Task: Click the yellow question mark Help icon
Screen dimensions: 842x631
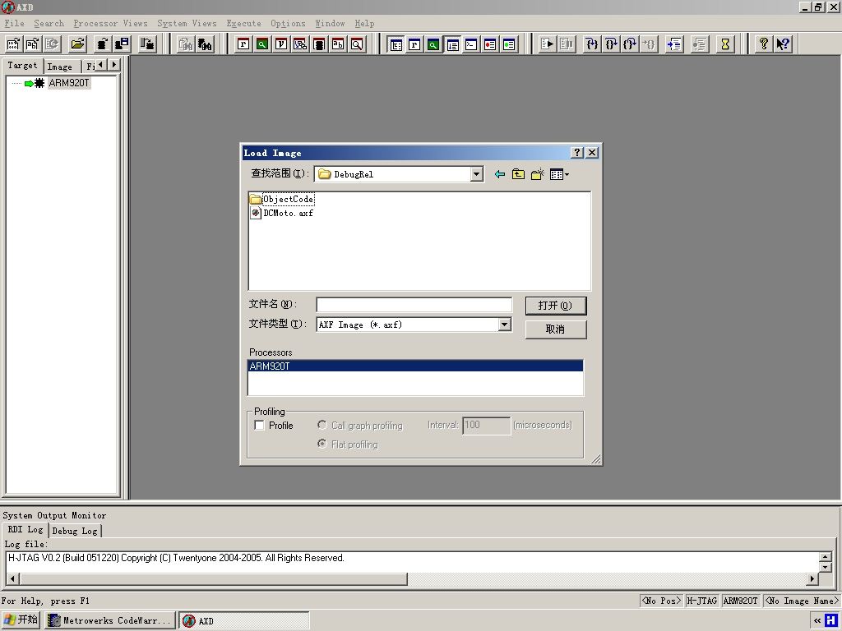Action: (764, 44)
